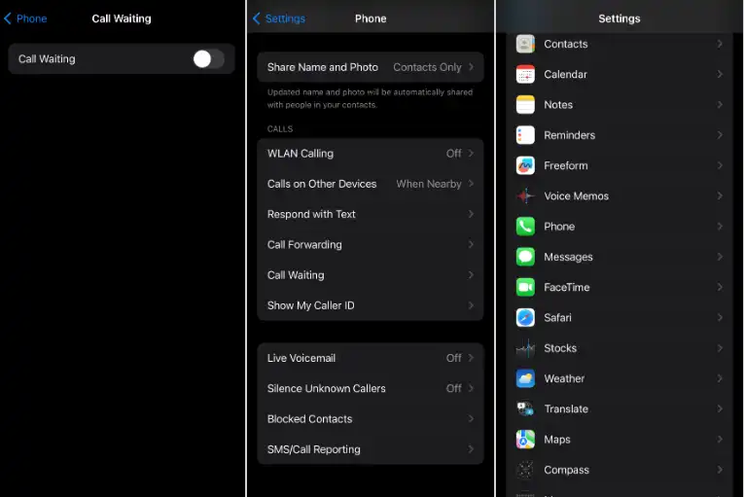The image size is (744, 497).
Task: Open the Calendar icon in Settings
Action: coord(525,74)
